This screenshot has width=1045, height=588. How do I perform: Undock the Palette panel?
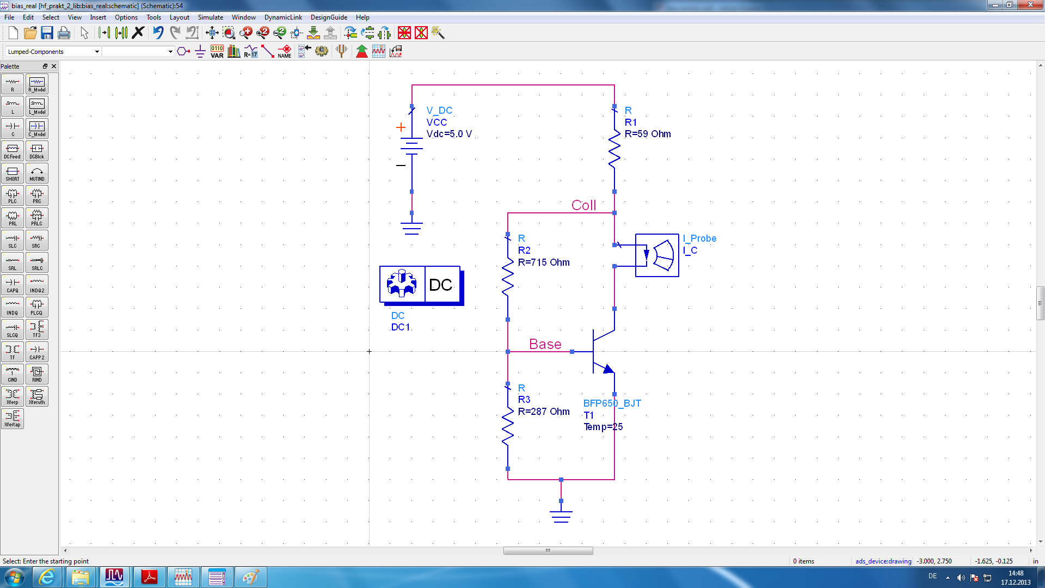[45, 66]
